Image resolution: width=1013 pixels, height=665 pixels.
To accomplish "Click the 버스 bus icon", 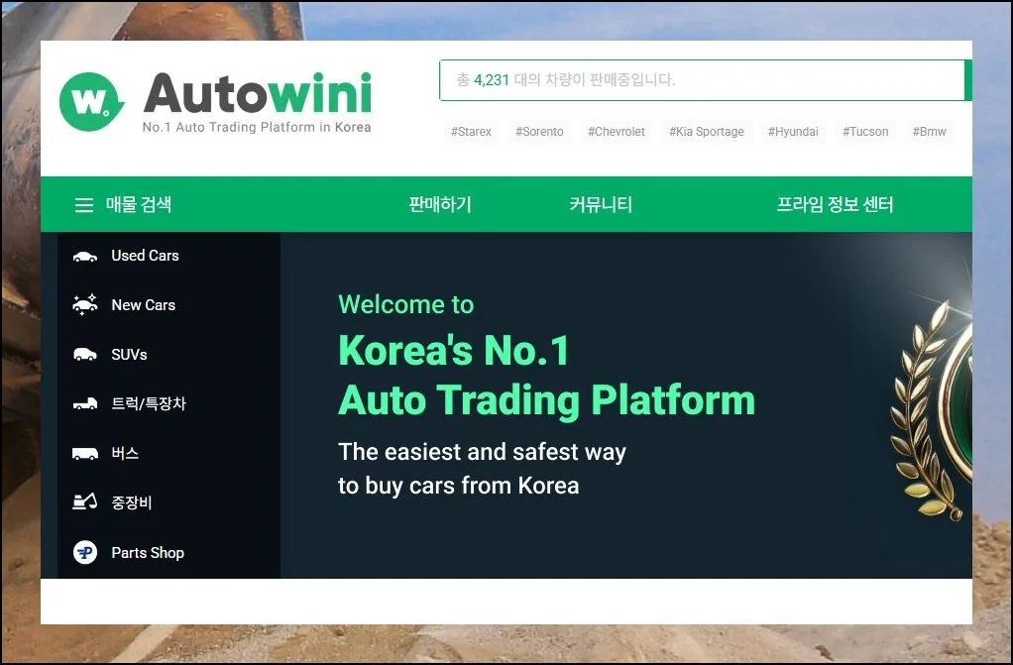I will click(86, 453).
